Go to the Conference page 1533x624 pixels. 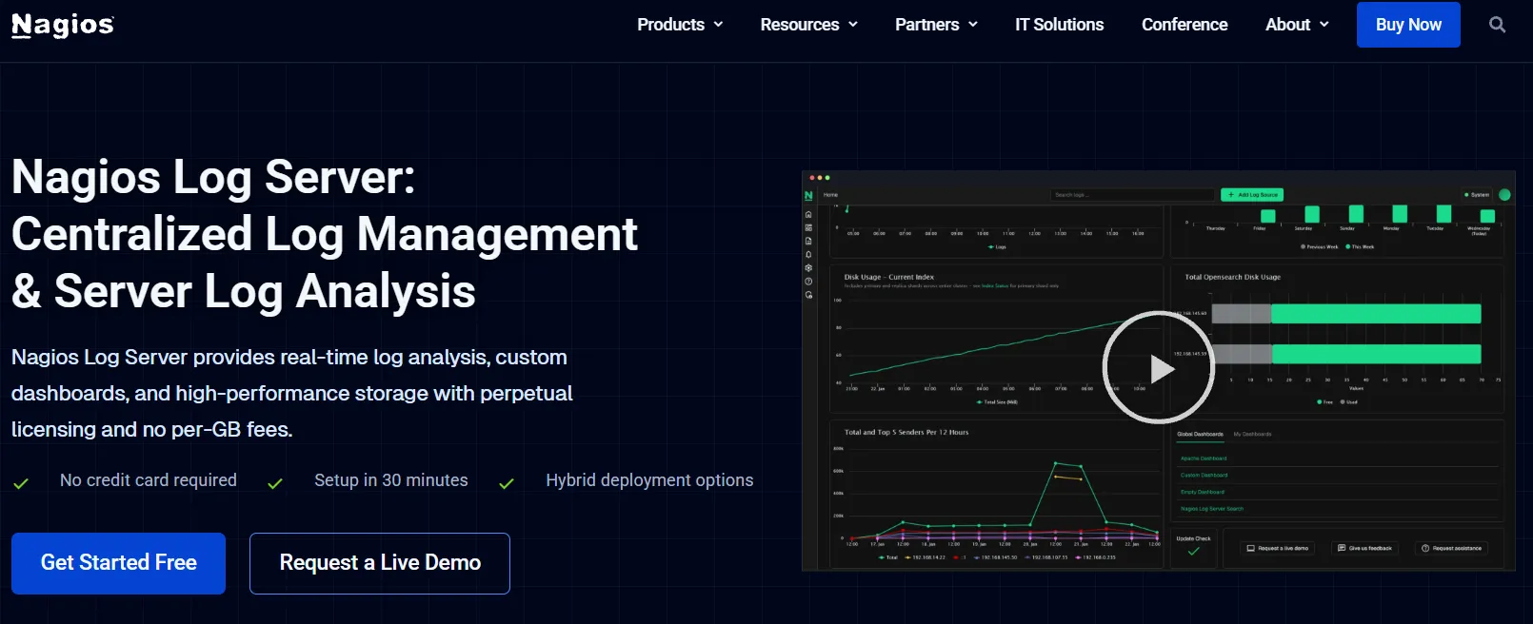[x=1185, y=25]
